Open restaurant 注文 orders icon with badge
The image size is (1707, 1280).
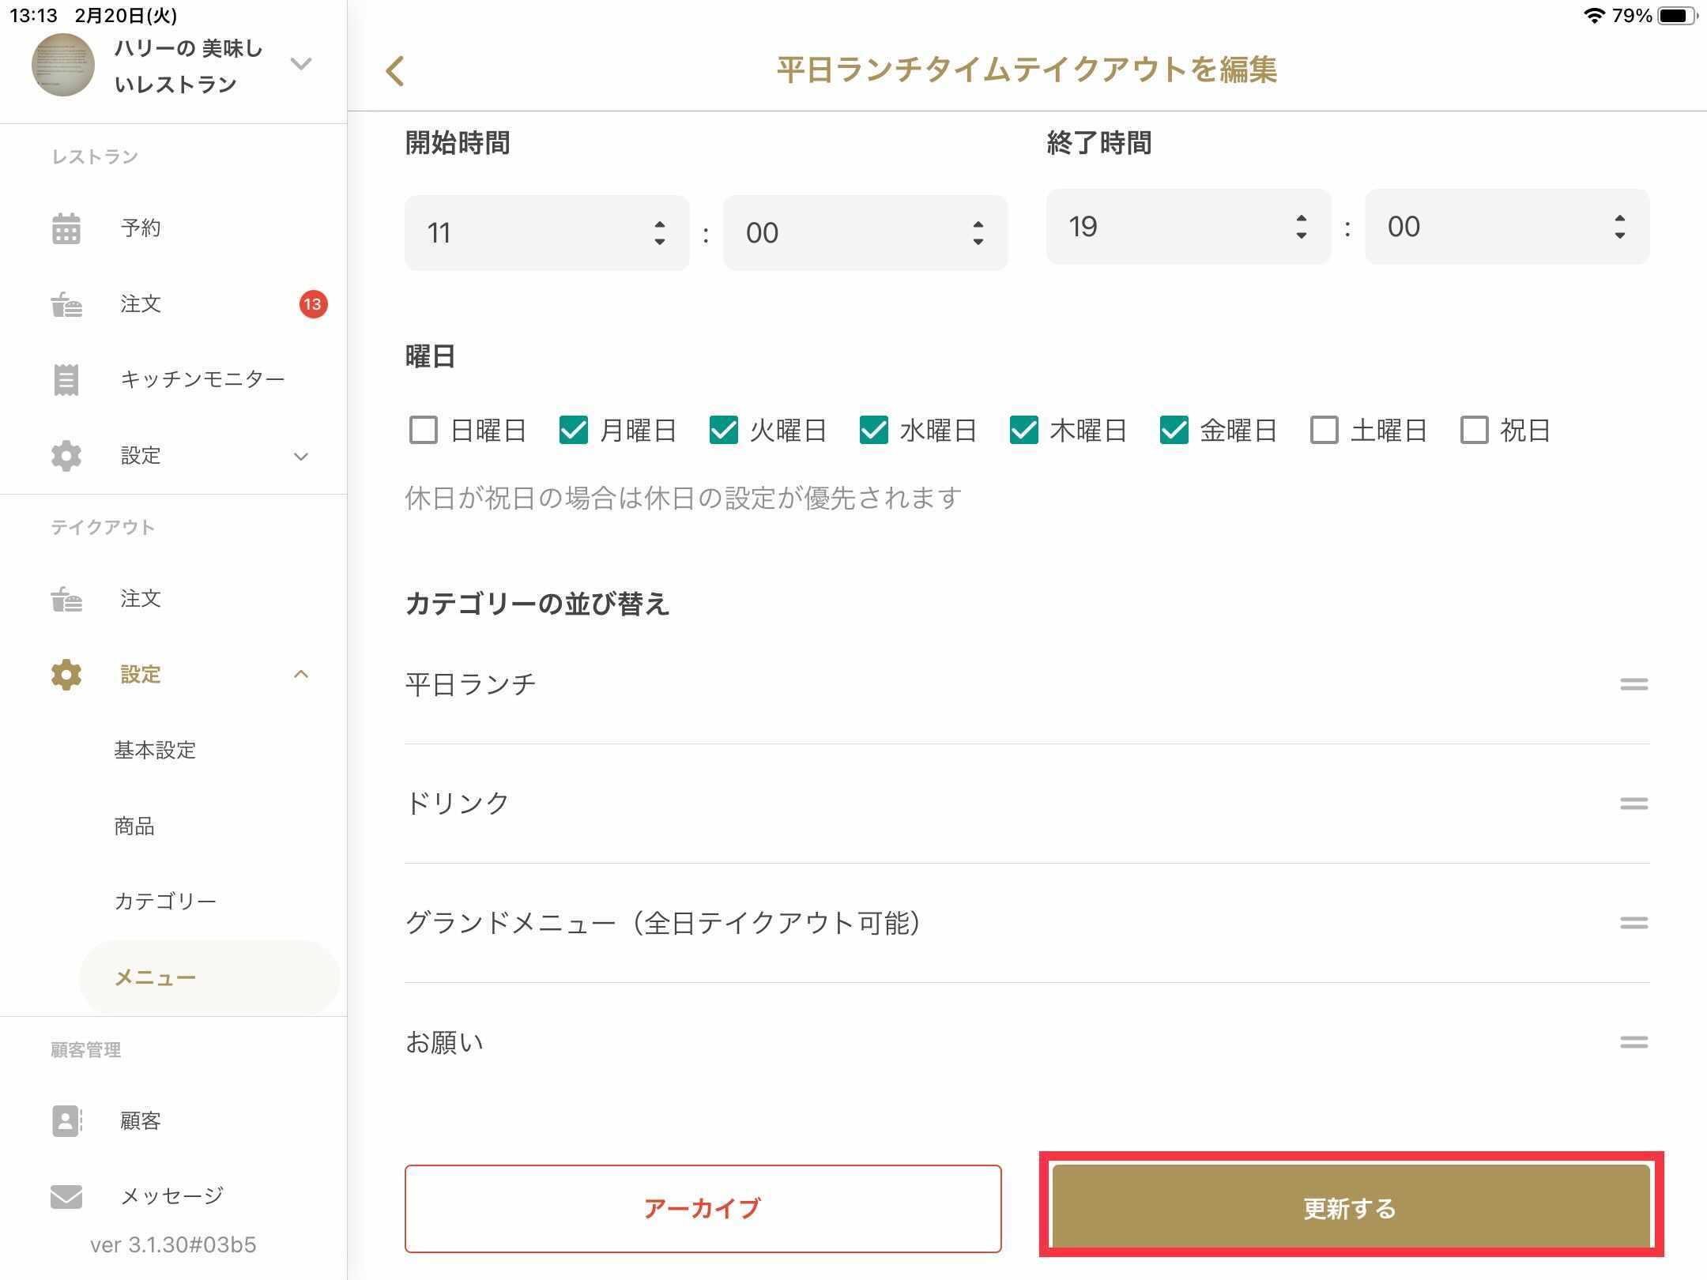pyautogui.click(x=66, y=304)
